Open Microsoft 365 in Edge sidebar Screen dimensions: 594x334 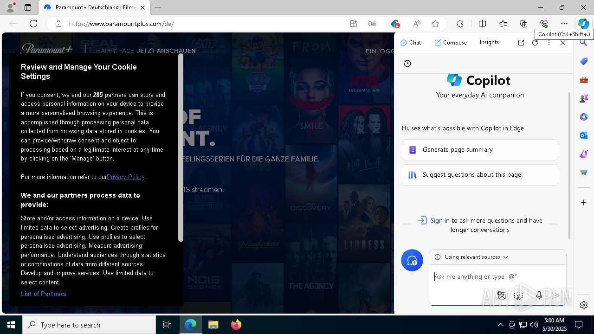point(584,117)
